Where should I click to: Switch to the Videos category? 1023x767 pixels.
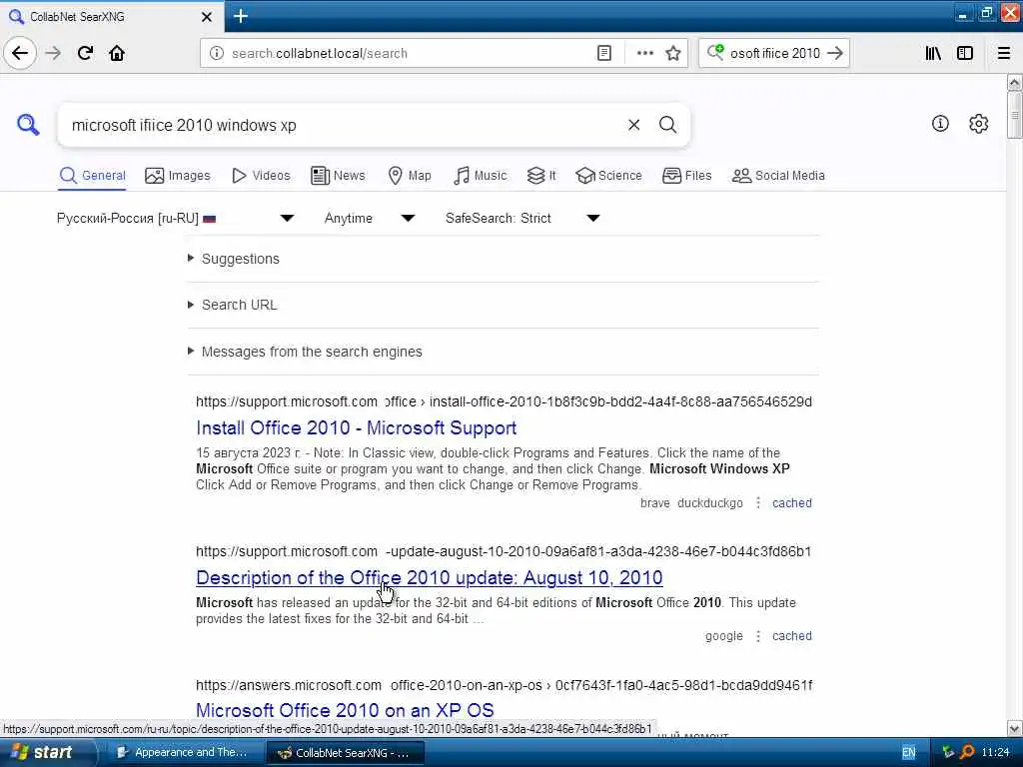point(261,176)
